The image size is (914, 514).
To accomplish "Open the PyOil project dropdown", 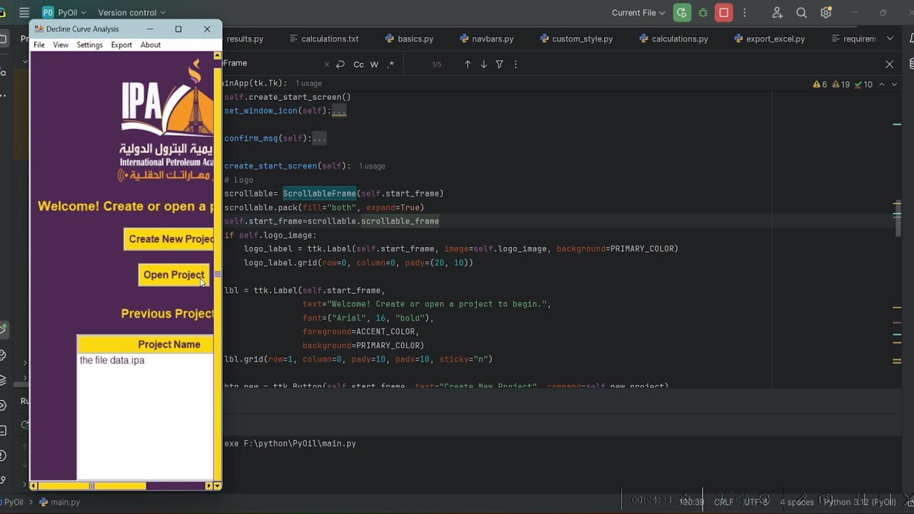I will coord(64,12).
